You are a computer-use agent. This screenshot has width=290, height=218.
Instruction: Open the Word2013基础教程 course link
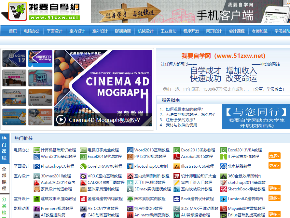(152, 150)
